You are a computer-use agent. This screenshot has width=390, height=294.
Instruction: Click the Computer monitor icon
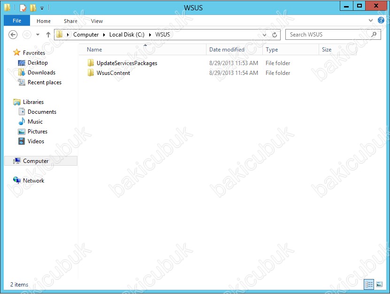click(x=17, y=161)
